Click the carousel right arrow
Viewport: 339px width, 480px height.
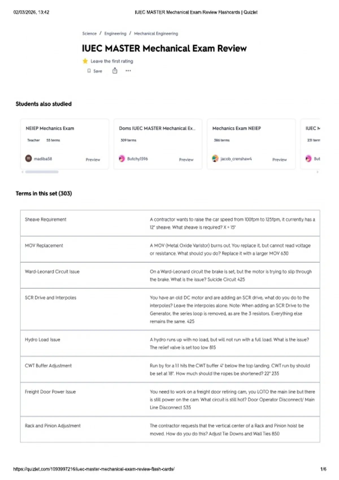[x=318, y=172]
